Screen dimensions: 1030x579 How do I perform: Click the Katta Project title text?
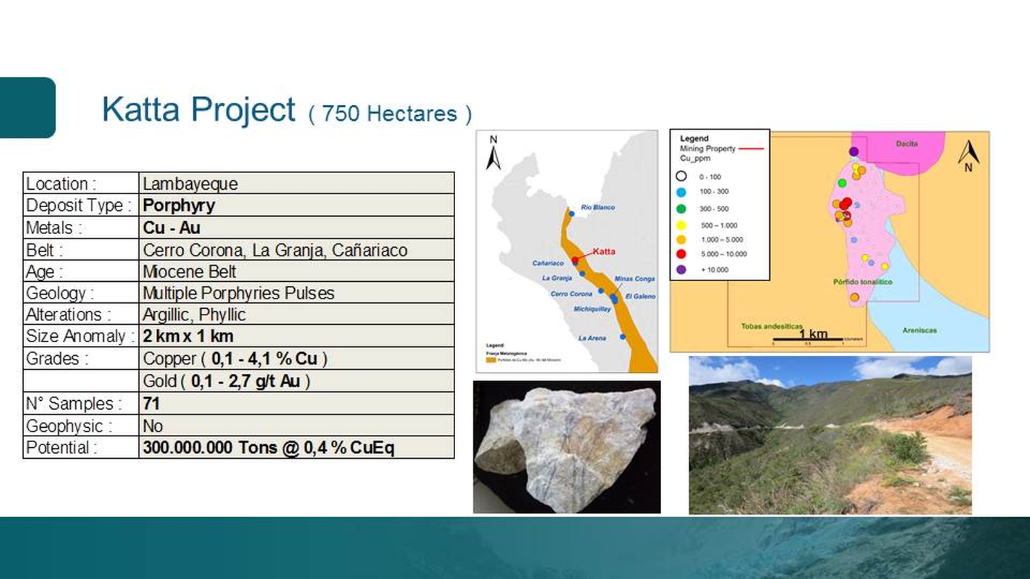point(198,109)
